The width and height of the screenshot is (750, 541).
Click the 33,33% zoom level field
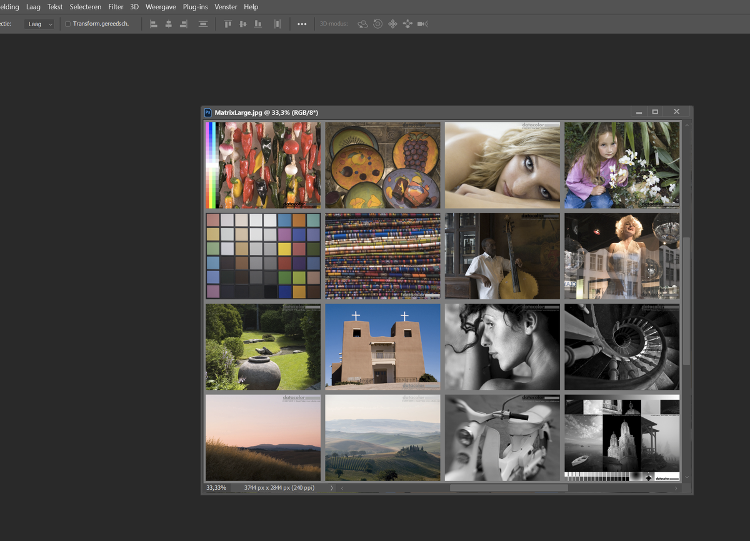tap(217, 488)
